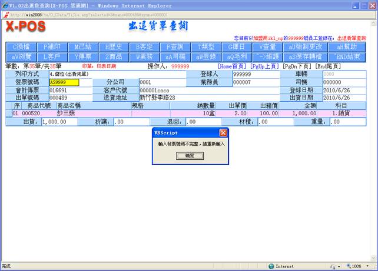The width and height of the screenshot is (378, 271).
Task: Go to the Home首頁 first page link
Action: (232, 66)
